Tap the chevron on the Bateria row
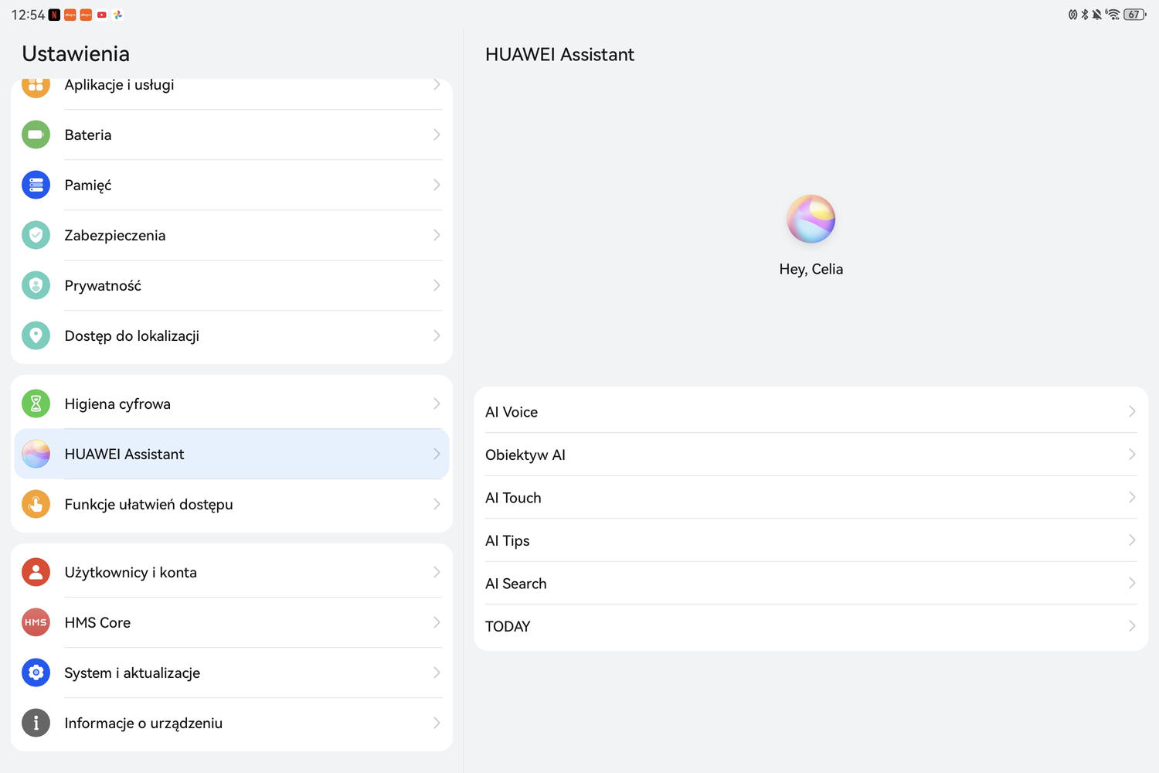1159x773 pixels. coord(437,135)
